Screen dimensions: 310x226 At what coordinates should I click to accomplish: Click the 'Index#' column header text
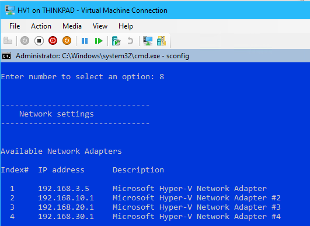pos(15,170)
